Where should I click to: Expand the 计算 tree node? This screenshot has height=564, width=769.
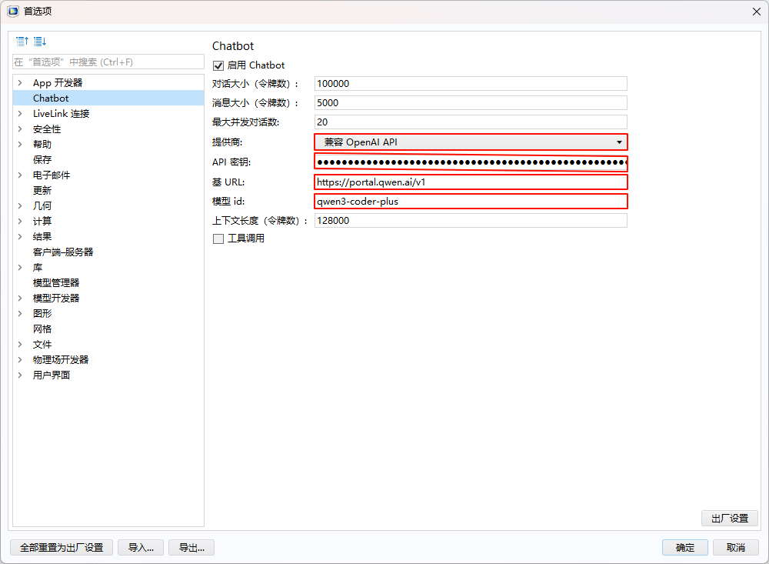pyautogui.click(x=20, y=222)
